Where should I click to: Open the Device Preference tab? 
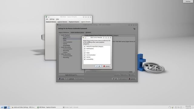coord(64,32)
